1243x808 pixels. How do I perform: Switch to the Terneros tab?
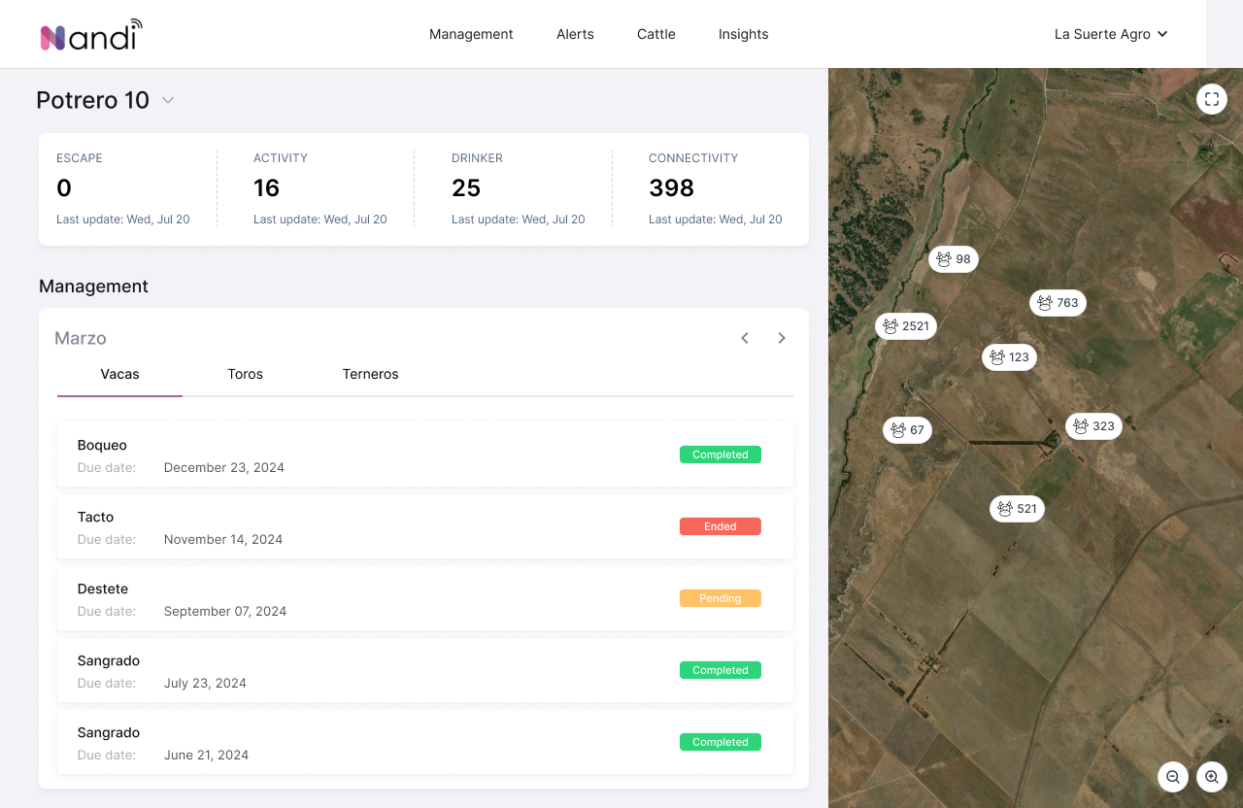(370, 374)
